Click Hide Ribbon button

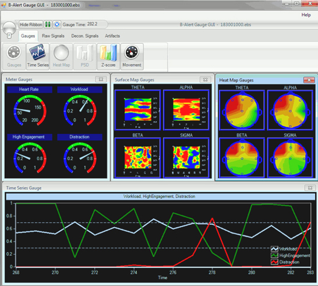[31, 24]
